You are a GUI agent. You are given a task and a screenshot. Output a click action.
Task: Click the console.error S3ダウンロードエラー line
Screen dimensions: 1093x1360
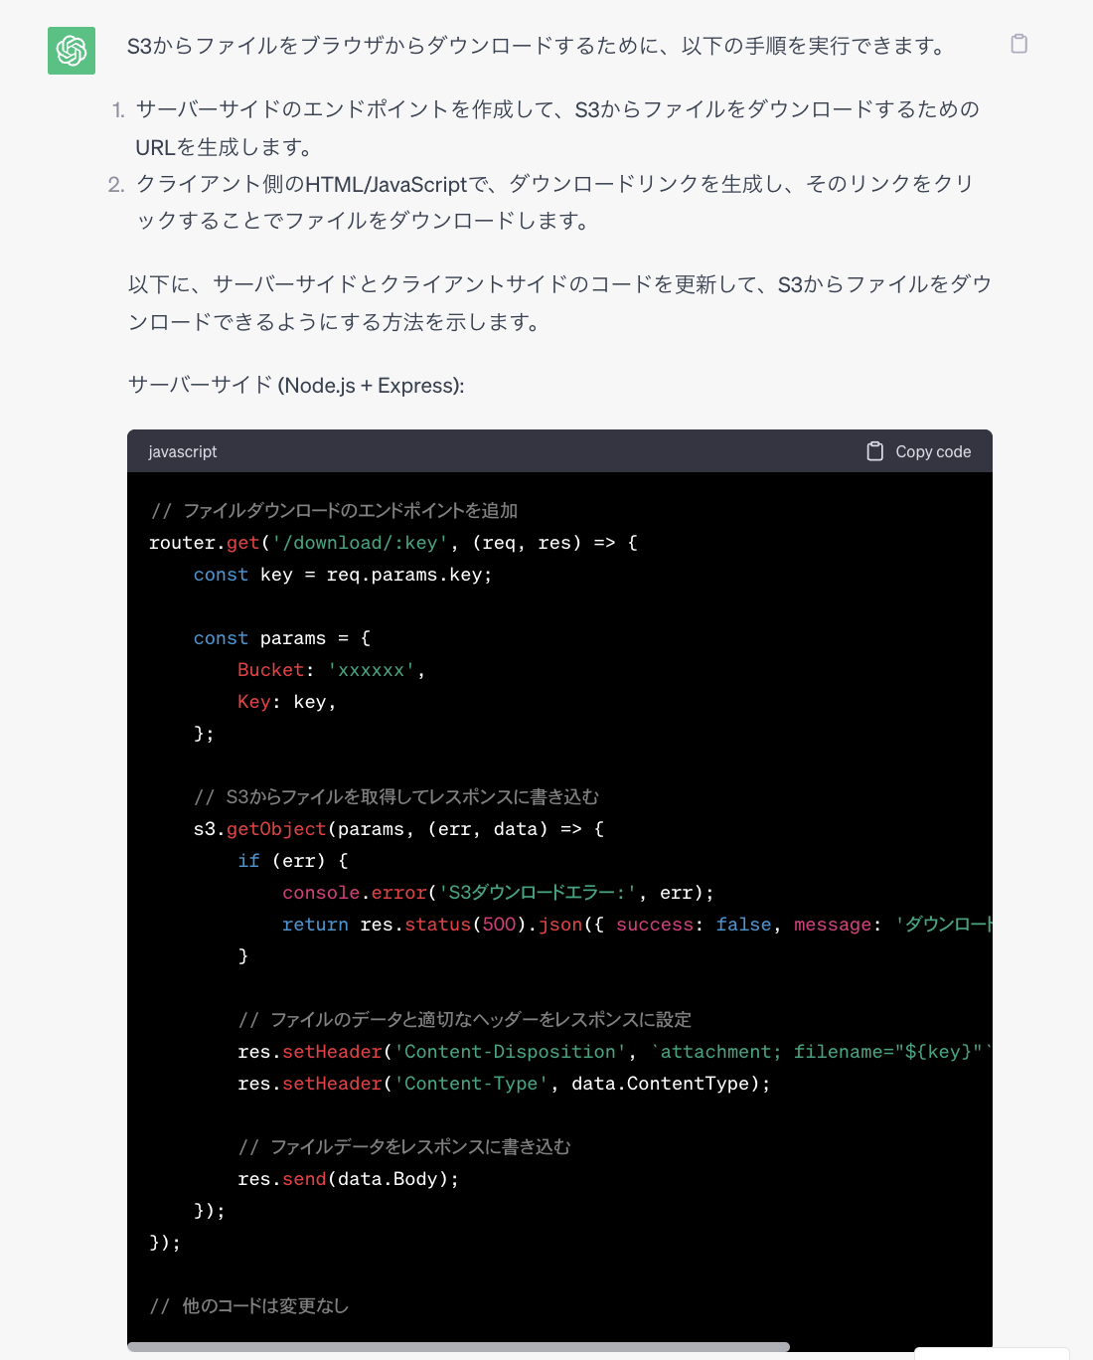point(497,892)
